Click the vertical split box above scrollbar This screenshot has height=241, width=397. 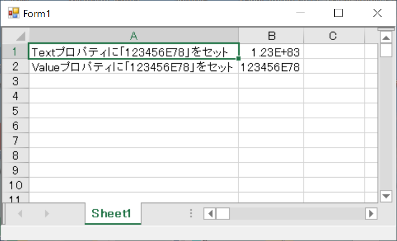click(386, 29)
